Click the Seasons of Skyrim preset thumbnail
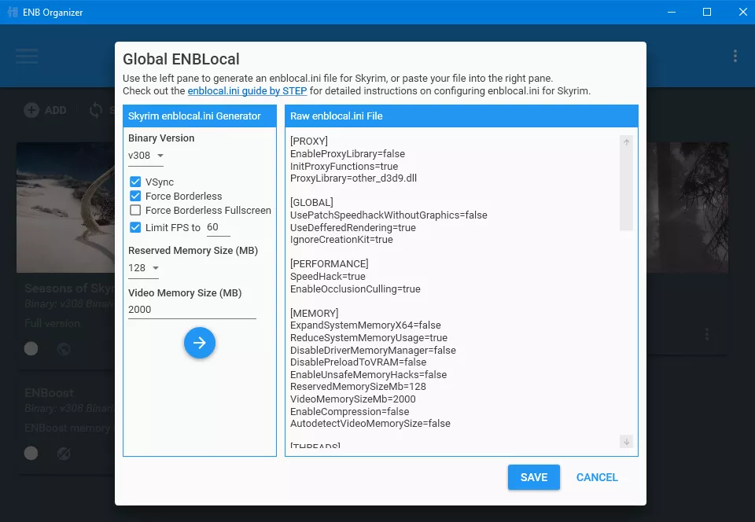 point(65,208)
